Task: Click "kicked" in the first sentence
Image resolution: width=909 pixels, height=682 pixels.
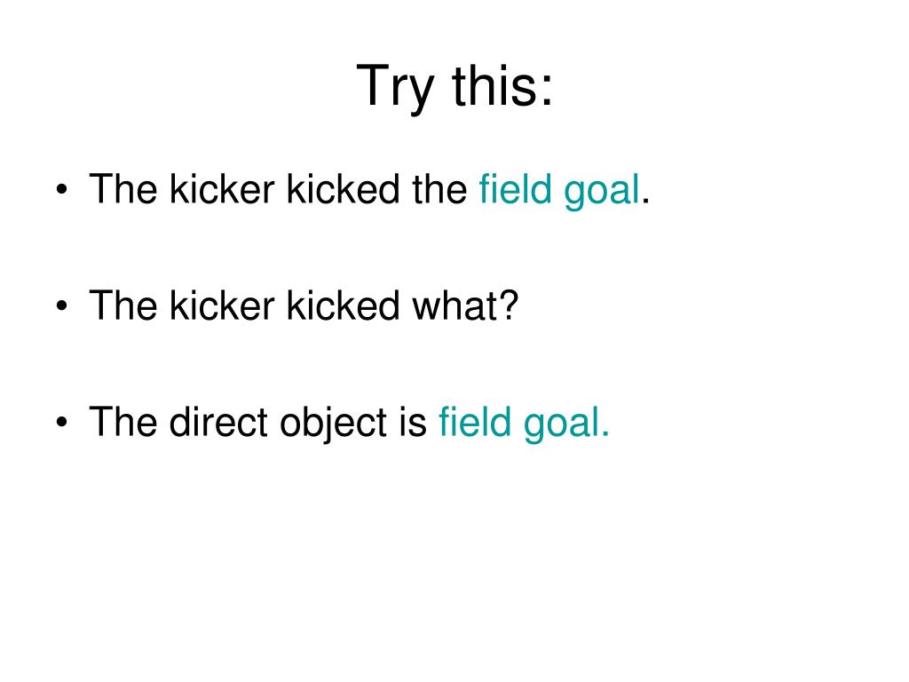Action: coord(344,189)
